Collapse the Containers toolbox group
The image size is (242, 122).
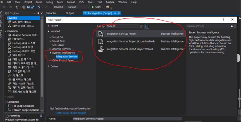pos(6,102)
